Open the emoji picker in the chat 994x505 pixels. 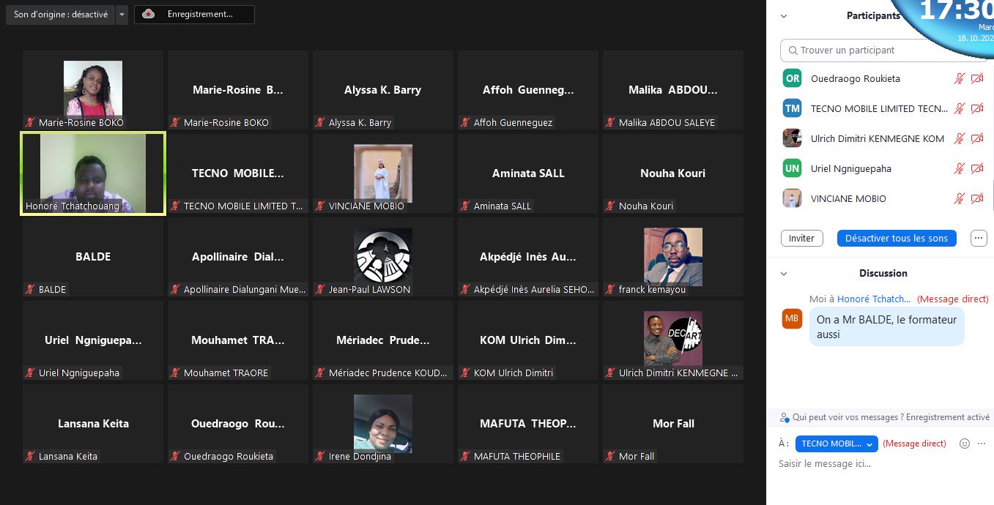(965, 444)
